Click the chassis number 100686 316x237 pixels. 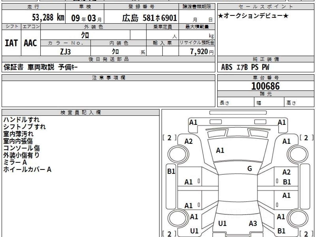point(265,86)
